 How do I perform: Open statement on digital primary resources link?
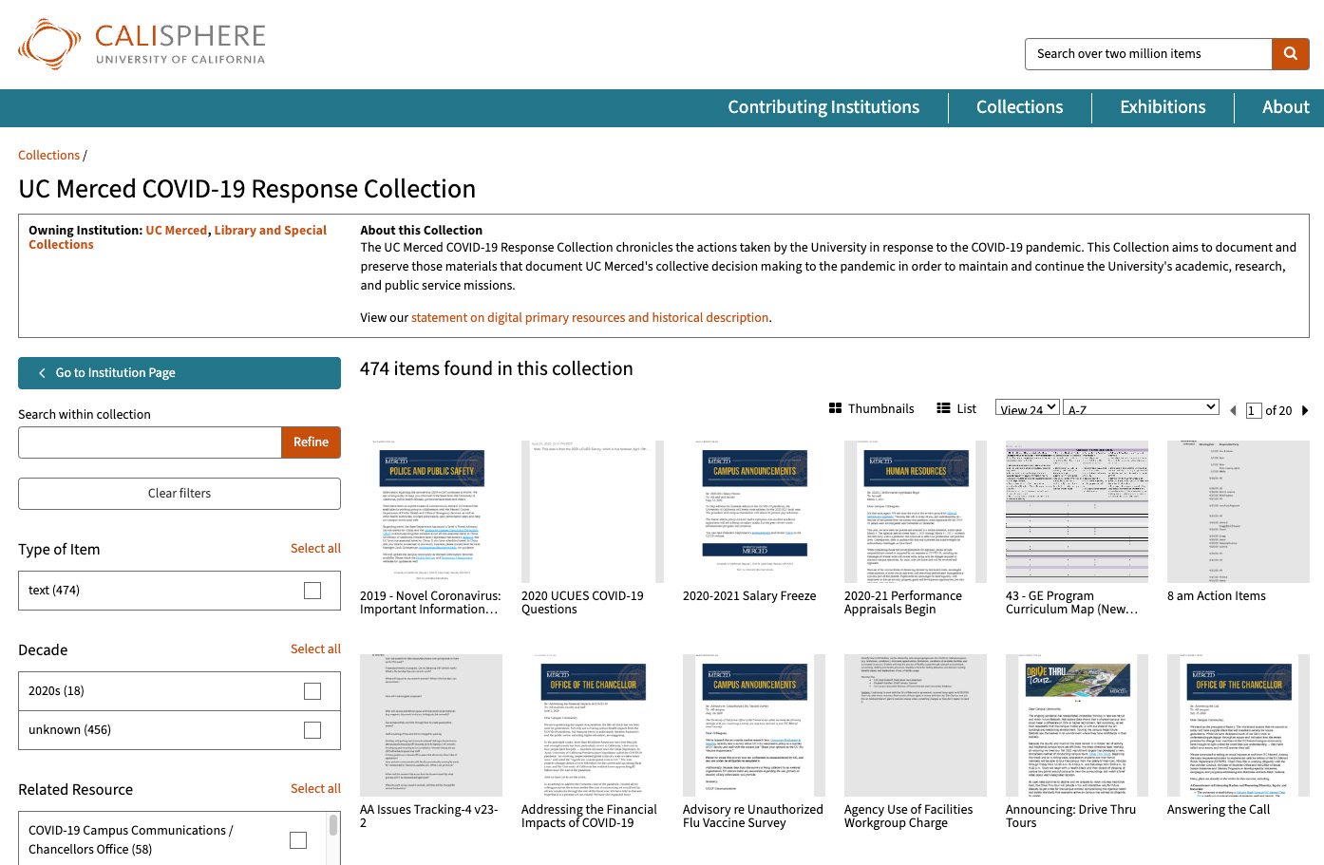tap(590, 317)
